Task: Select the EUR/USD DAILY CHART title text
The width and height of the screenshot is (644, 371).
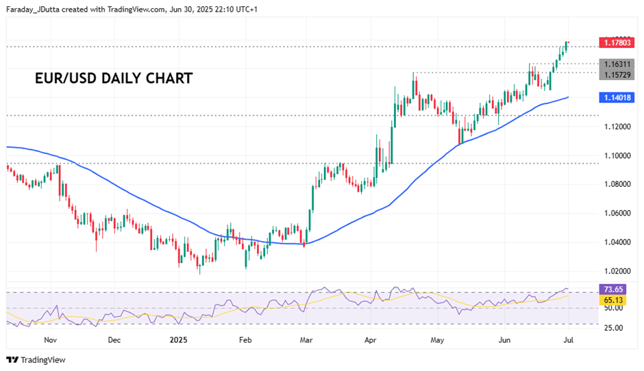Action: (114, 78)
